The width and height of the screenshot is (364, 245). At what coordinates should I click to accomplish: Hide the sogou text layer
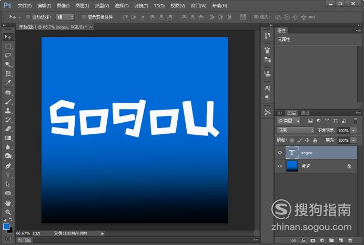click(280, 153)
